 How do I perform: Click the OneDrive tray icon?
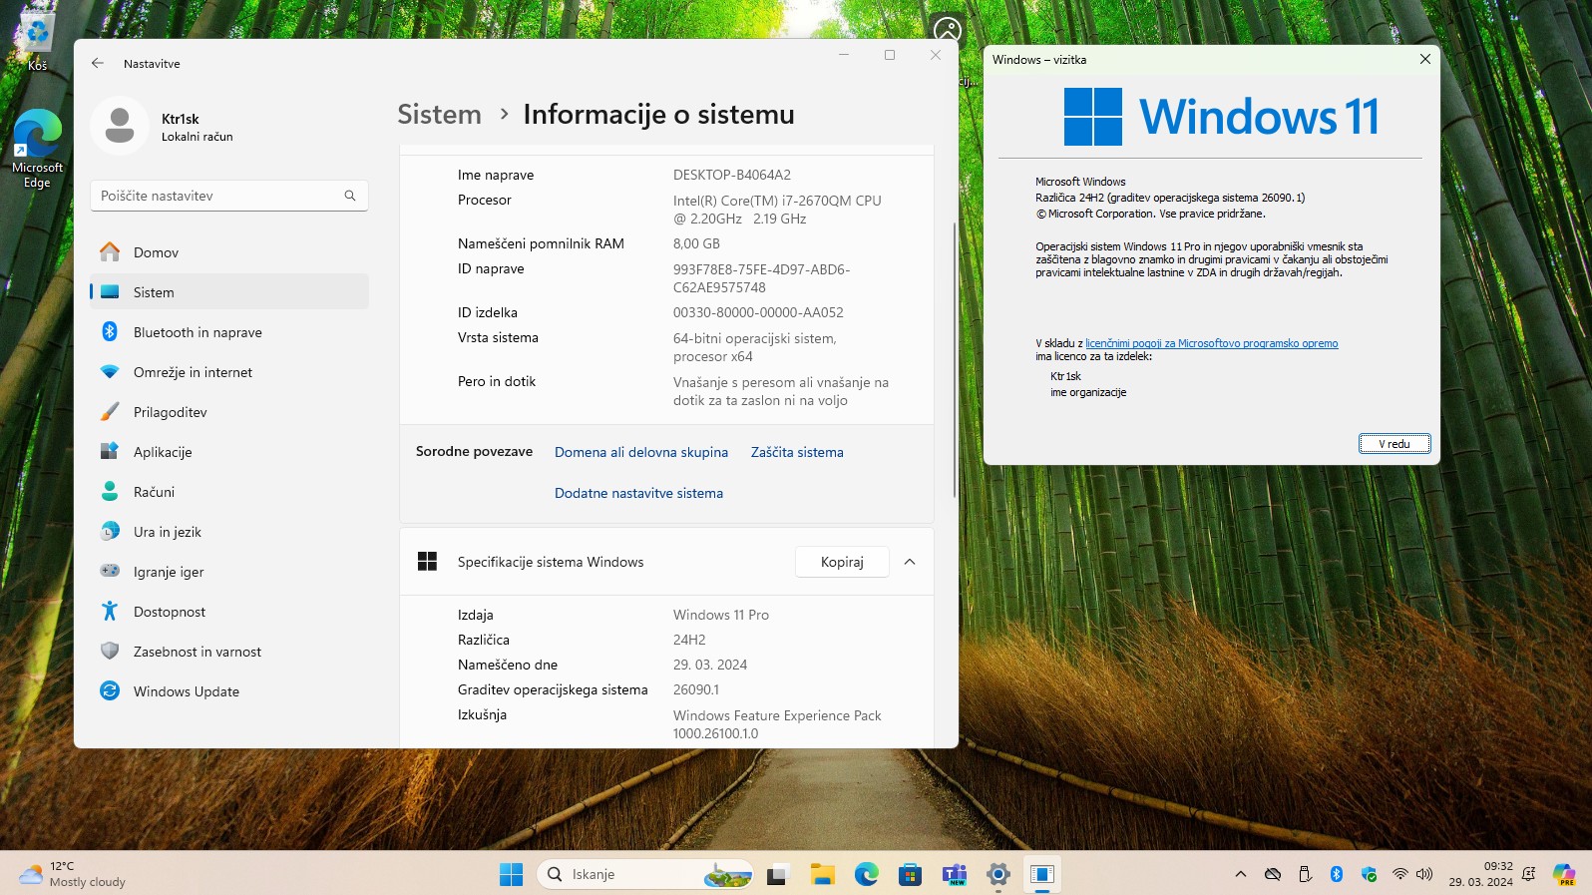[1273, 874]
